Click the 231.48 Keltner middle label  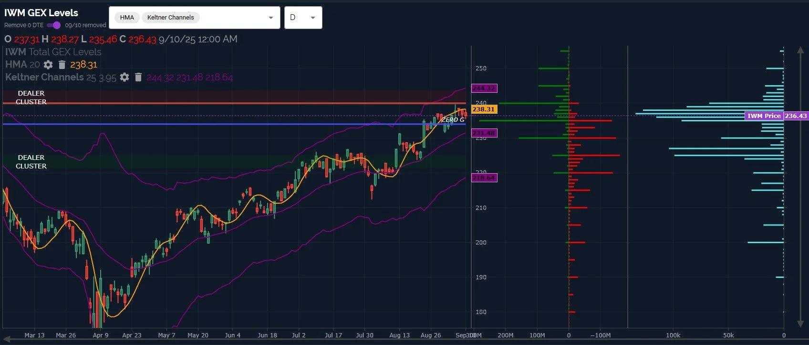pyautogui.click(x=484, y=133)
